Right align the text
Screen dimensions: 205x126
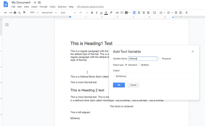pyautogui.click(x=143, y=13)
